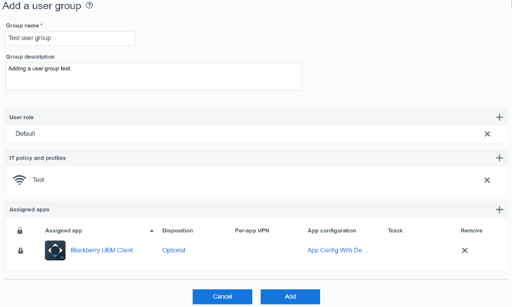Click the Group name input field
The width and height of the screenshot is (512, 307).
pos(70,38)
